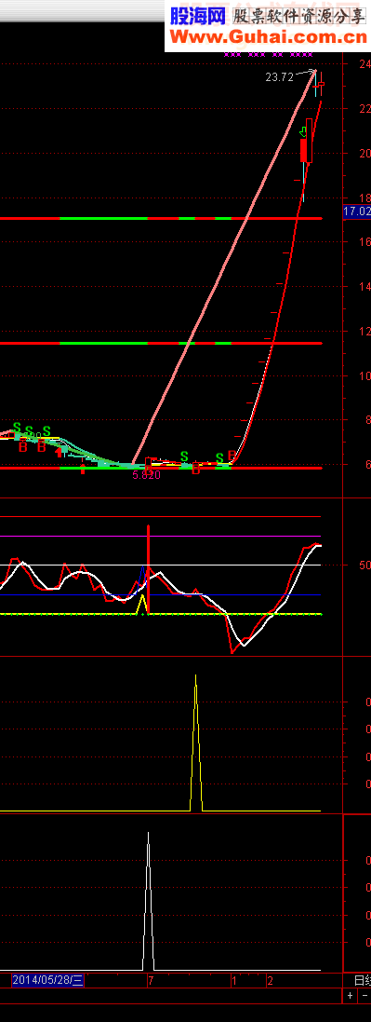Select the highlighted date 2014/05/28/三

(x=48, y=980)
